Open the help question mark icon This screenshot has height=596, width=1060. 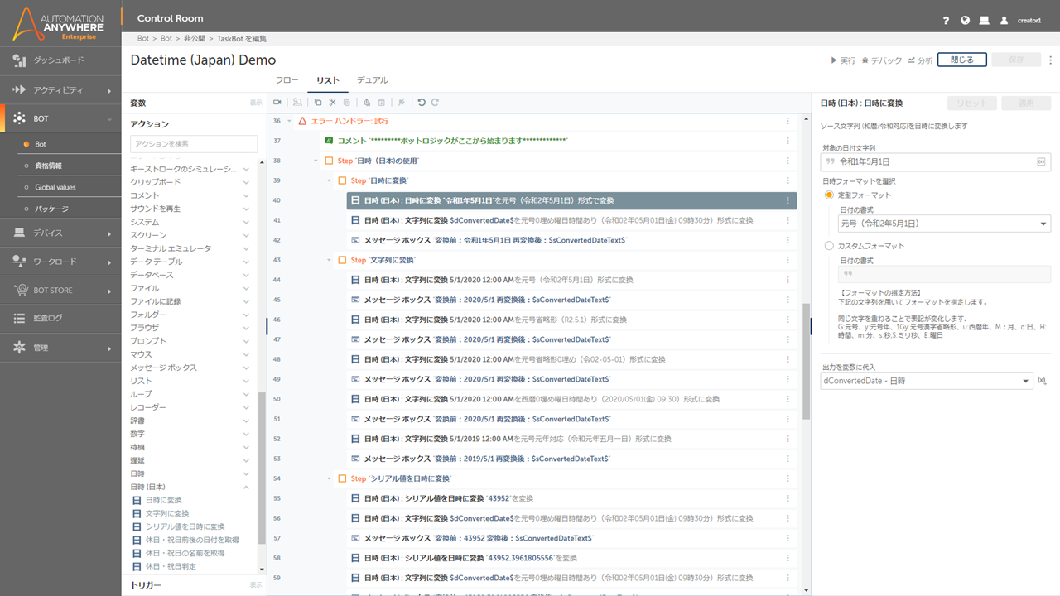click(x=946, y=20)
